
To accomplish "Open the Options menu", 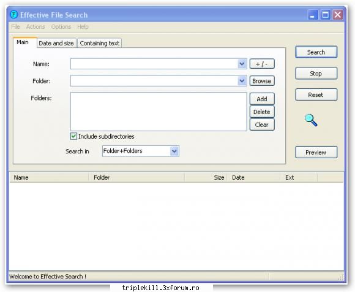I will (x=61, y=27).
